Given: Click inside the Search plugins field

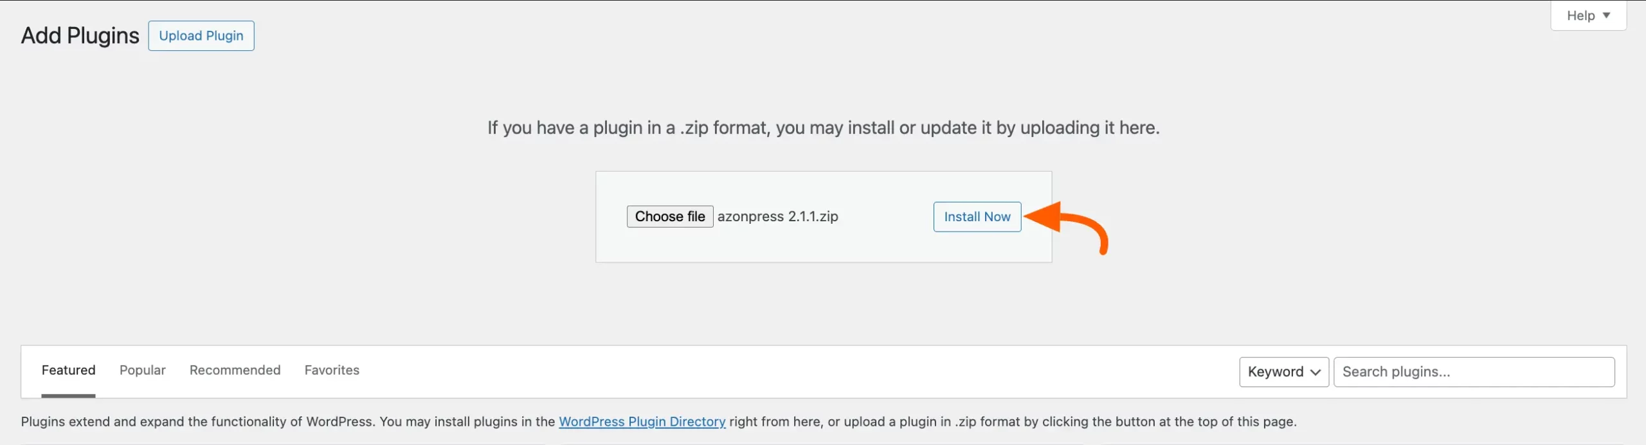Looking at the screenshot, I should pyautogui.click(x=1475, y=372).
